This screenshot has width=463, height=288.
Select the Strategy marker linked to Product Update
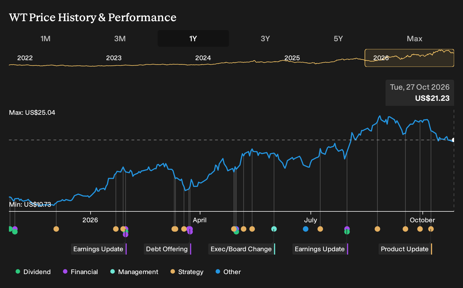pyautogui.click(x=431, y=229)
